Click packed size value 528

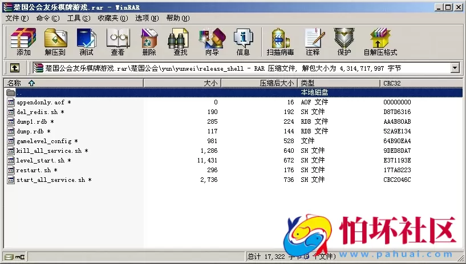click(289, 141)
